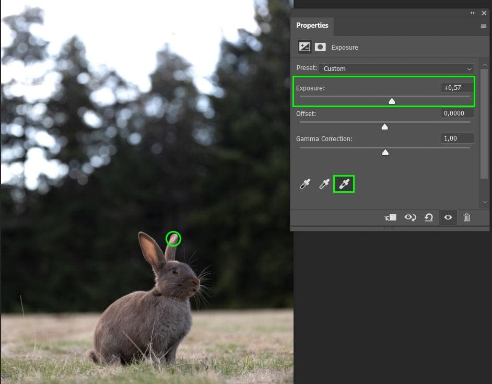Select the white point eyedropper
Viewport: 492px width, 384px height.
[344, 184]
